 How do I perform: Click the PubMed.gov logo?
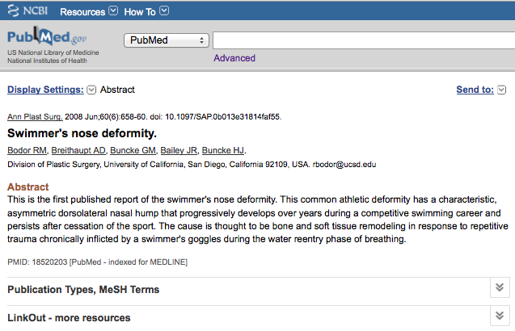47,36
